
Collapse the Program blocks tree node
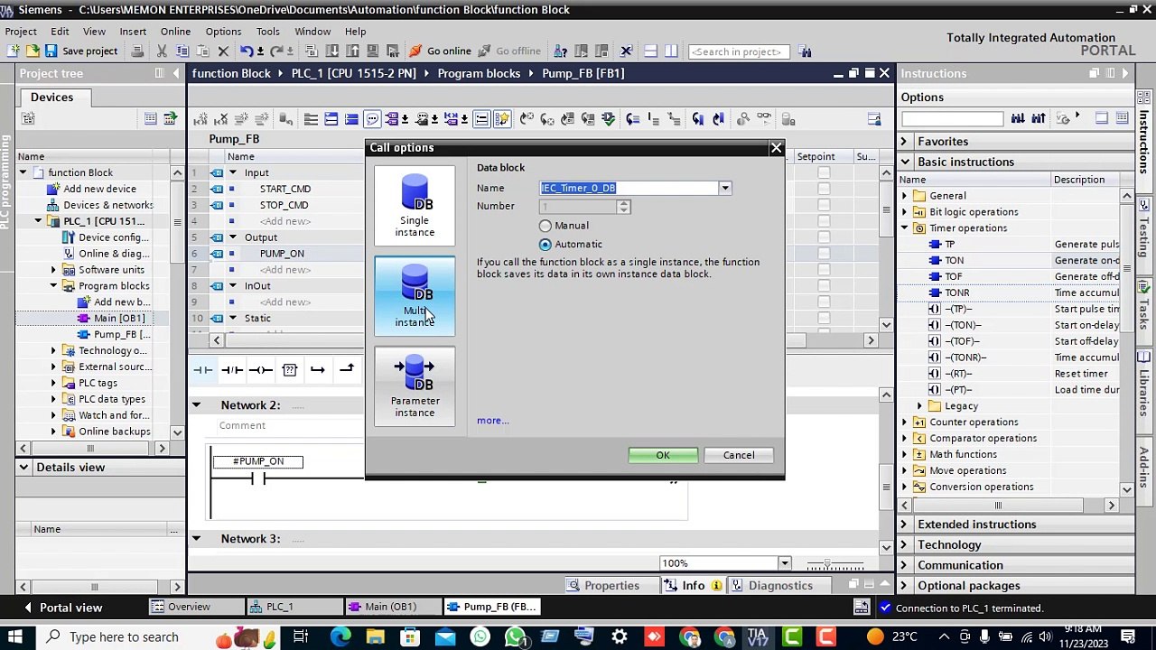pyautogui.click(x=53, y=286)
